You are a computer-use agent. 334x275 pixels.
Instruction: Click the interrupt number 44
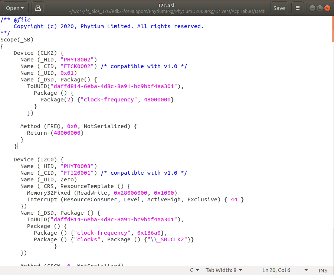(234, 199)
